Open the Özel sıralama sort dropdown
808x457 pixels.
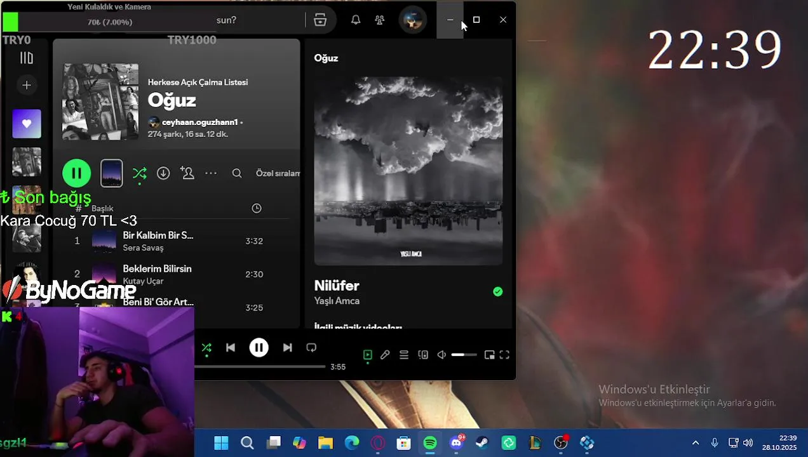278,173
